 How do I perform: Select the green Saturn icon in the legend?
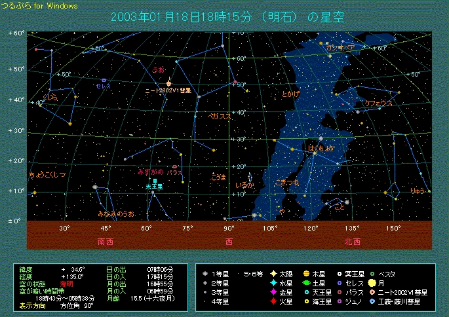[x=305, y=283]
